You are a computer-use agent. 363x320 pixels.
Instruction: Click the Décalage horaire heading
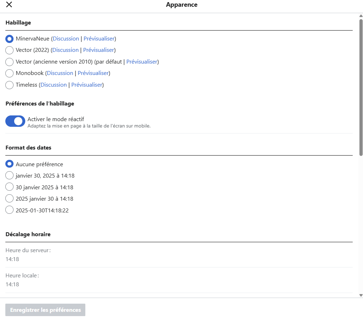[x=28, y=234]
